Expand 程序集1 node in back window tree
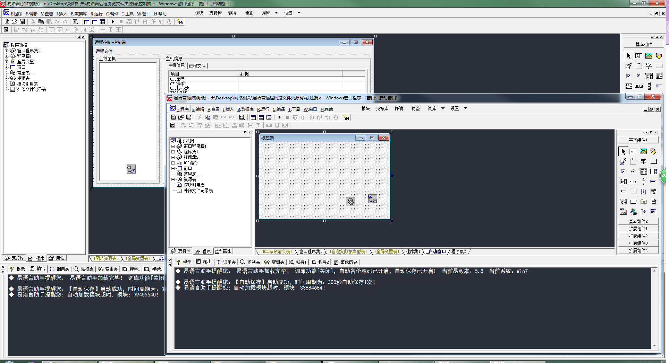 (6, 56)
